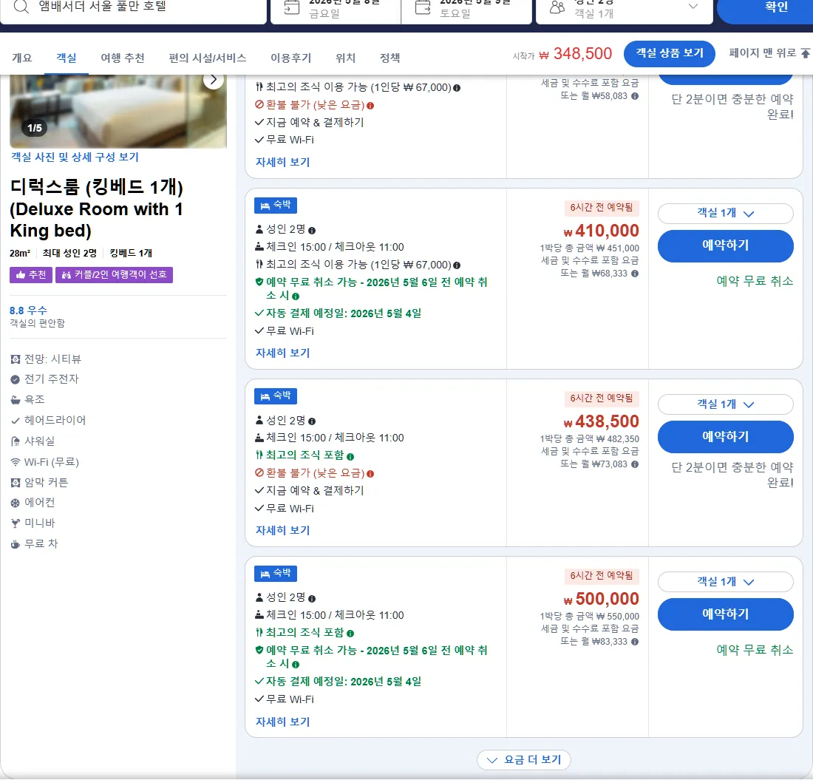This screenshot has height=780, width=813.
Task: Open the check-out date calendar icon
Action: pyautogui.click(x=423, y=7)
